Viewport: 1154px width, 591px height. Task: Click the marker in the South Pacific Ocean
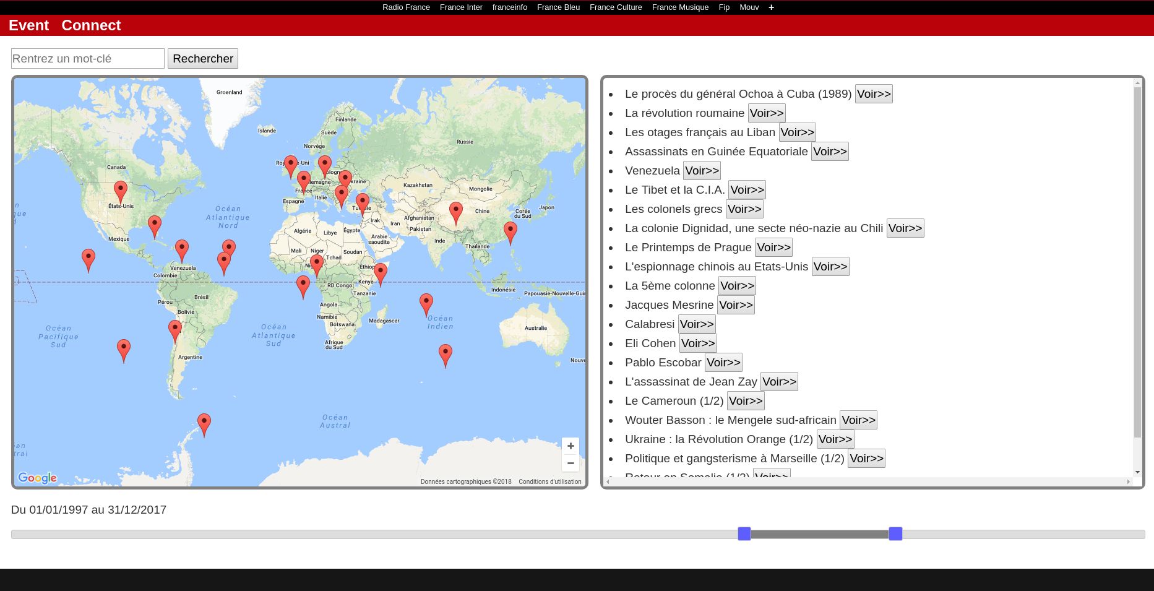click(x=124, y=351)
